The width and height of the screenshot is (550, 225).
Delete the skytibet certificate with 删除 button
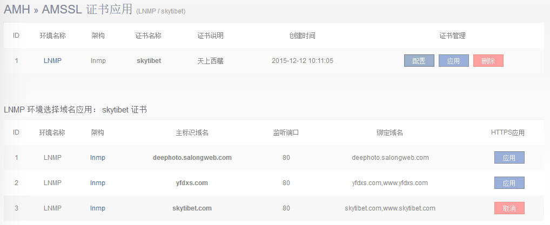pos(488,61)
